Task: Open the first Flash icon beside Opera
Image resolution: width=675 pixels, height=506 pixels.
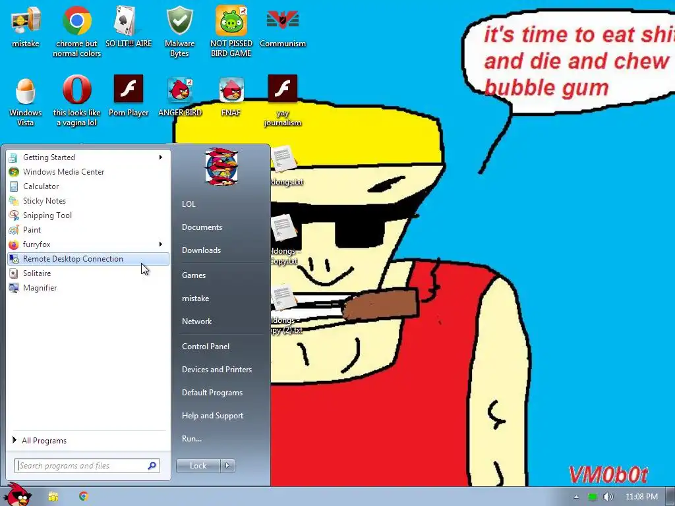Action: pos(129,96)
